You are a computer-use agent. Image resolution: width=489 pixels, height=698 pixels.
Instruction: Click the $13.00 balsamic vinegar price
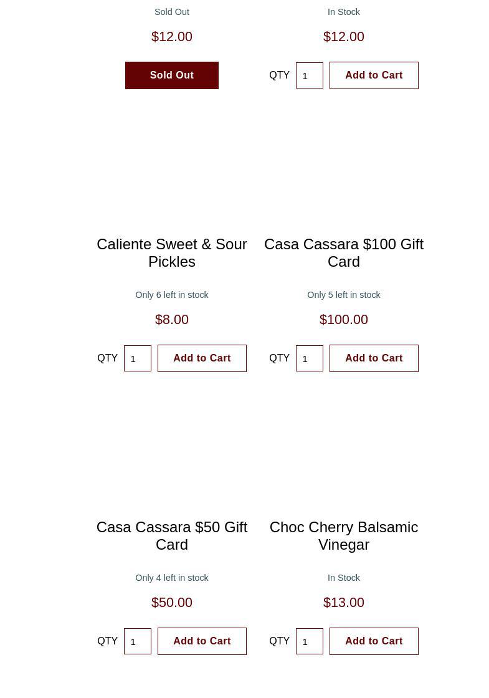[343, 603]
